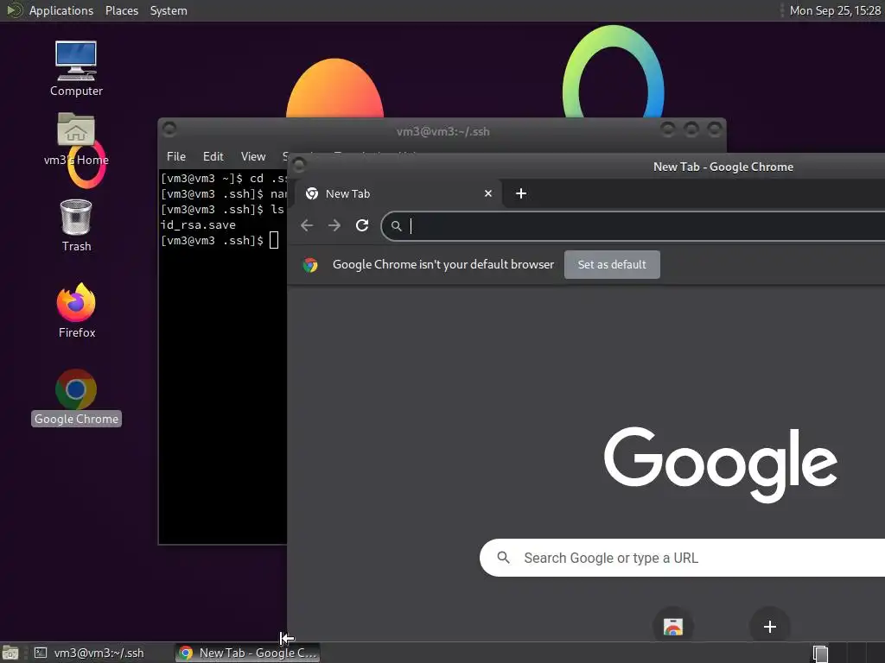The width and height of the screenshot is (885, 663).
Task: Open the Trash desktop icon
Action: click(x=76, y=225)
